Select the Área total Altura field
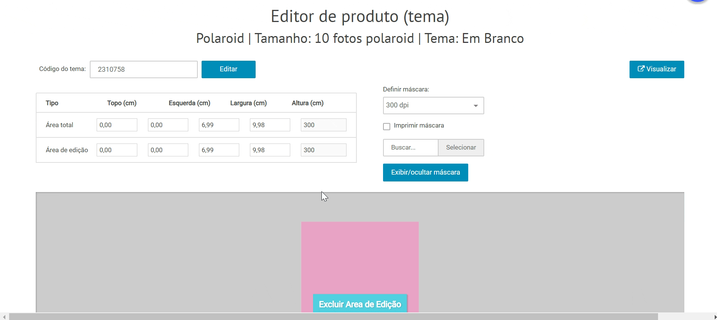Screen dimensions: 717x320 click(x=270, y=125)
